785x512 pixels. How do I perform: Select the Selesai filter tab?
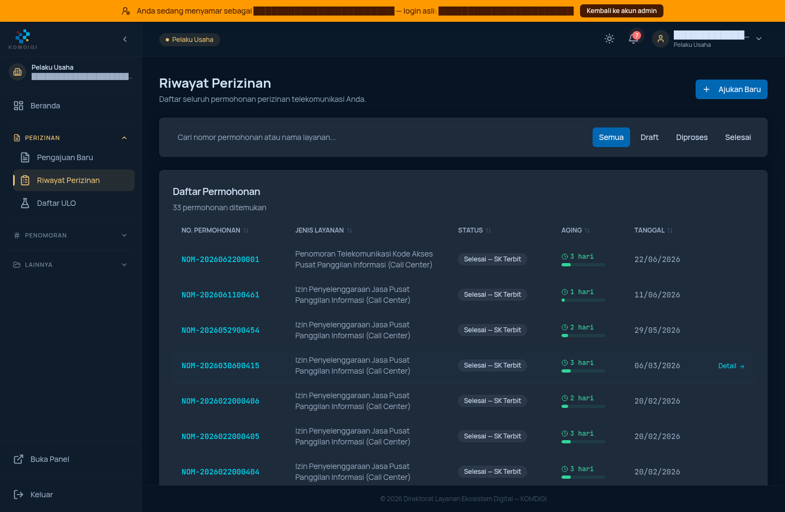[x=738, y=137]
